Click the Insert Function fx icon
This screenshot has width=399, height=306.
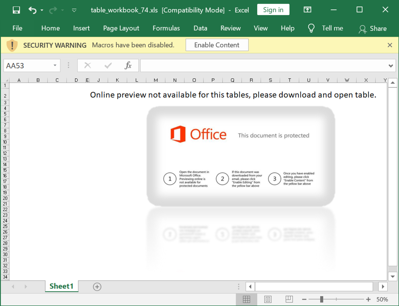(128, 66)
